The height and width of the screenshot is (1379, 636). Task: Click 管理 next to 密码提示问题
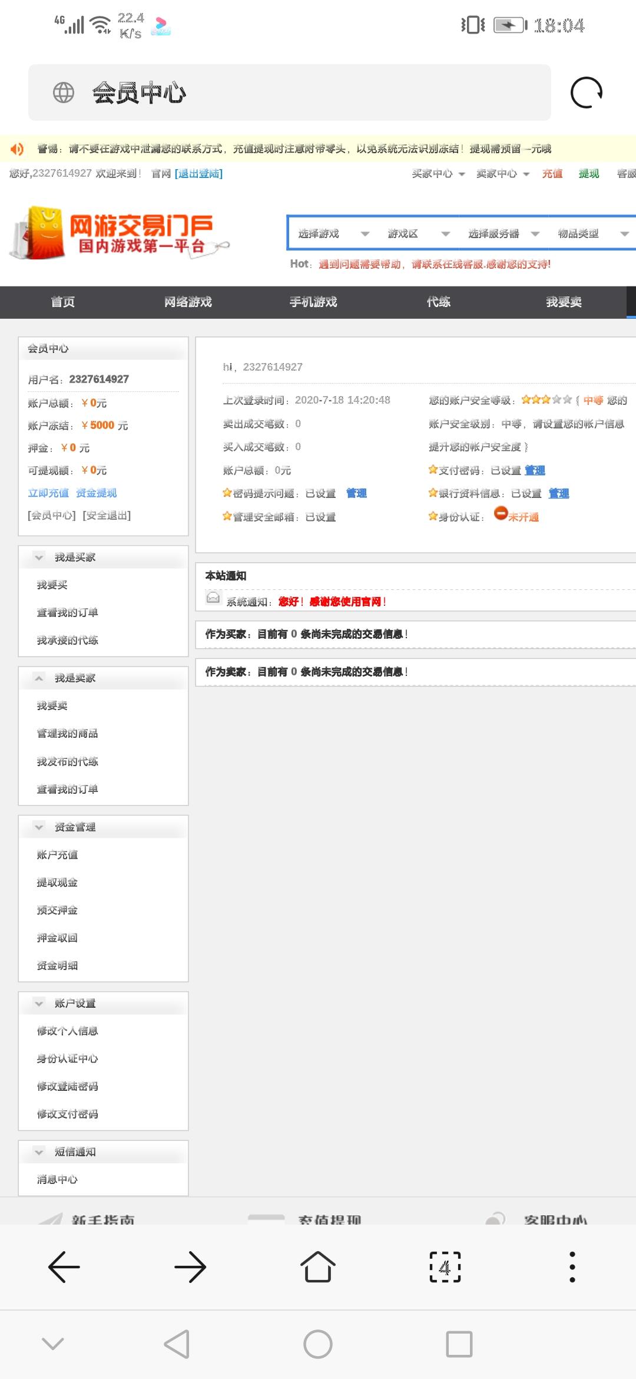[x=356, y=493]
